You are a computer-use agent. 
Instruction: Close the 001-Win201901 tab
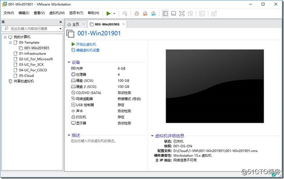pos(124,24)
